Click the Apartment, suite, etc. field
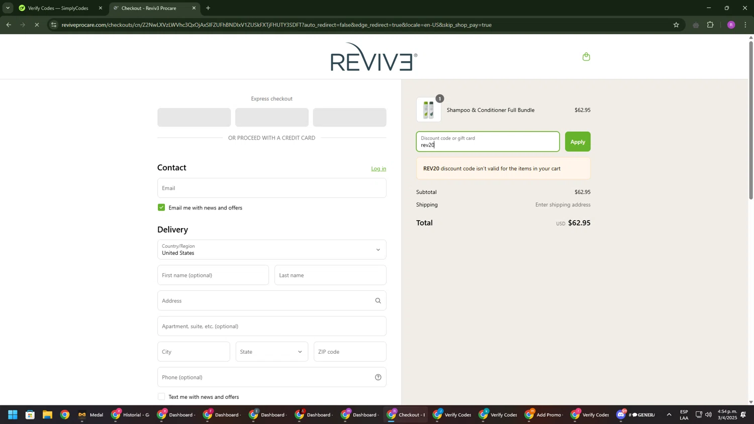Image resolution: width=754 pixels, height=424 pixels. point(271,327)
